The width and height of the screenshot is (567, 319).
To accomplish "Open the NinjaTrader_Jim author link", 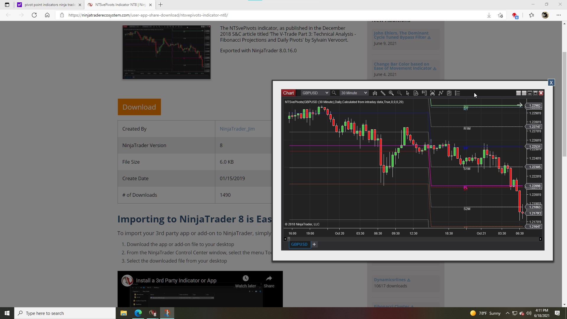I will [x=237, y=129].
